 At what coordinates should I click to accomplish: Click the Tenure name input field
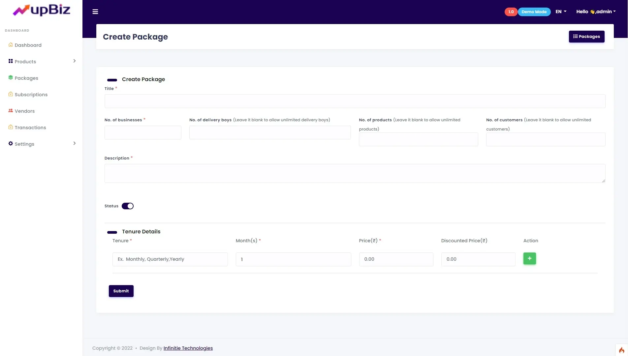point(170,259)
